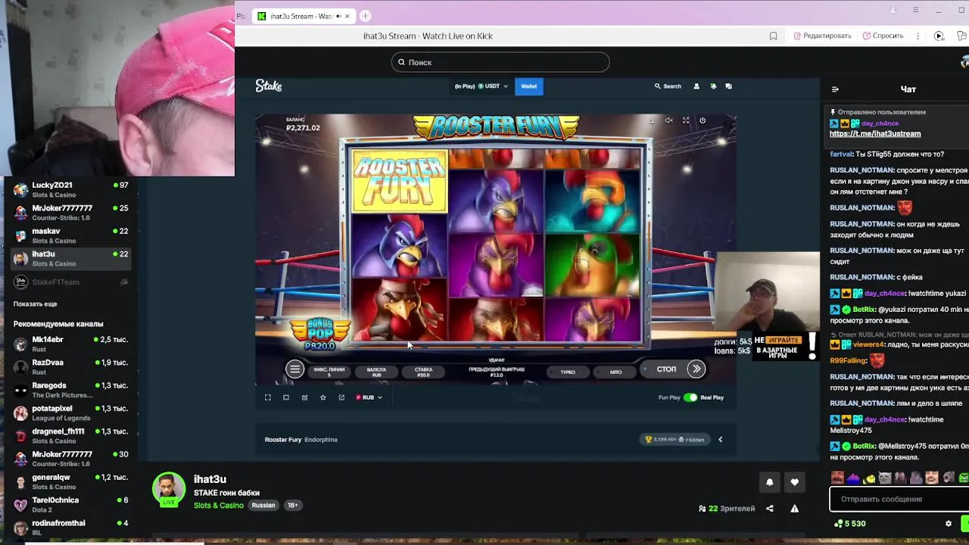Open game in pop-out window icon
This screenshot has width=969, height=545.
click(x=341, y=397)
